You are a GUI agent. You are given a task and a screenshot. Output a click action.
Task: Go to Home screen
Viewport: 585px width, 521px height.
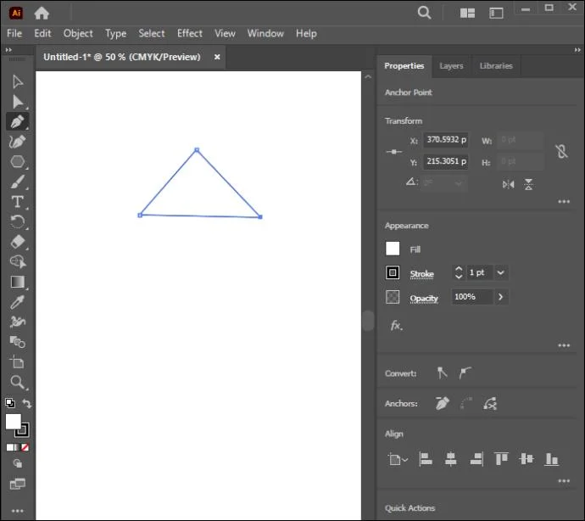[x=42, y=13]
